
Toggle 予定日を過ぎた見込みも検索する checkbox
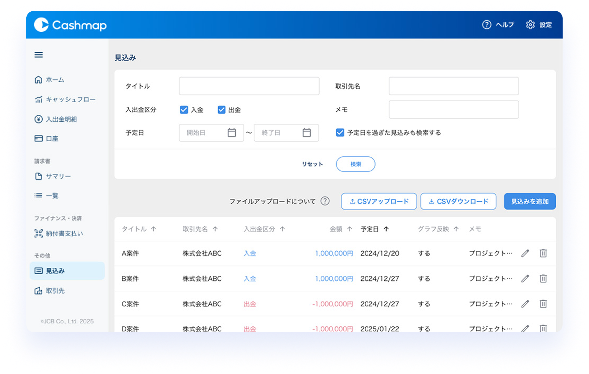pos(340,133)
